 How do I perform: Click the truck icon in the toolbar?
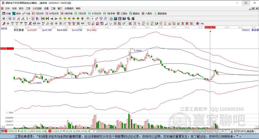tap(133, 19)
